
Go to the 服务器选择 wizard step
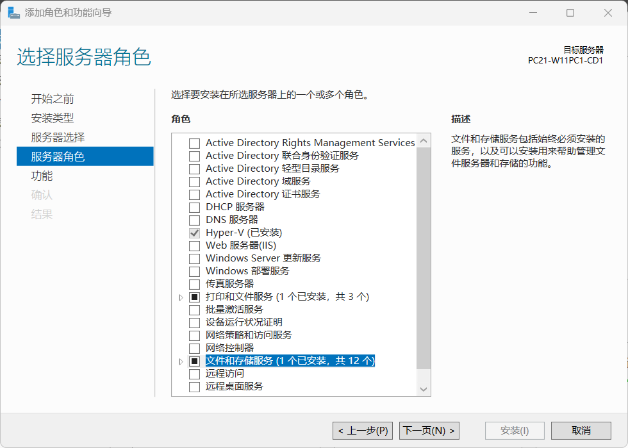click(x=58, y=137)
